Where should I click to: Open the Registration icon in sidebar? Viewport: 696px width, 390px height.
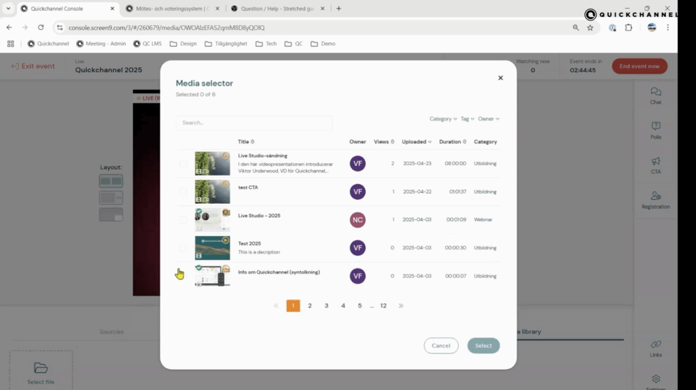pos(656,196)
